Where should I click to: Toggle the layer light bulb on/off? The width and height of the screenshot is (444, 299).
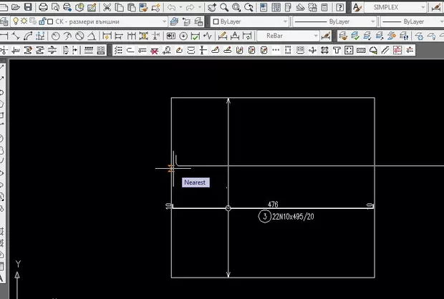[x=16, y=21]
